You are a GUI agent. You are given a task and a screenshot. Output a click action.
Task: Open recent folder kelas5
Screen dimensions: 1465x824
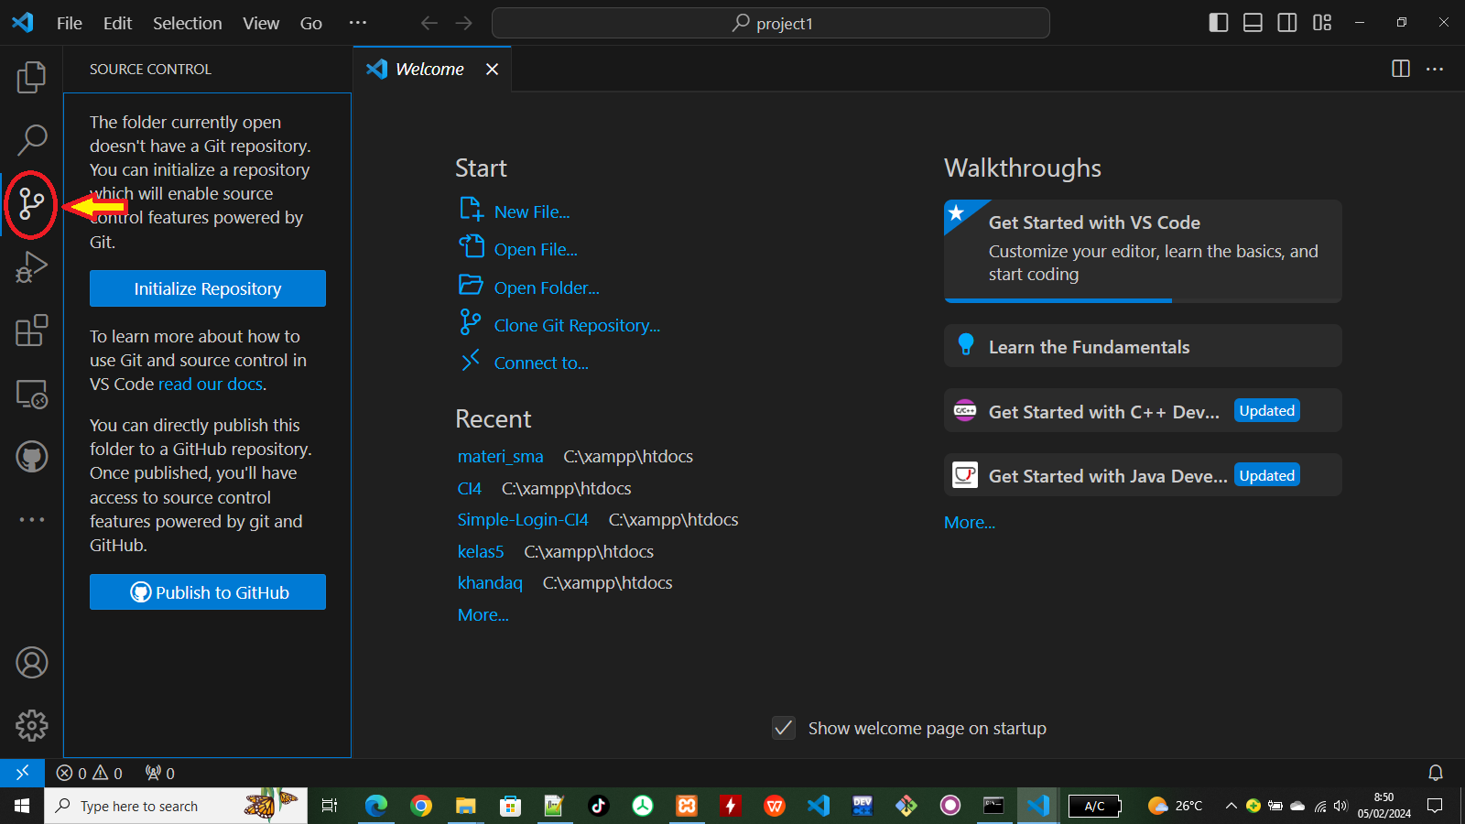click(x=481, y=551)
